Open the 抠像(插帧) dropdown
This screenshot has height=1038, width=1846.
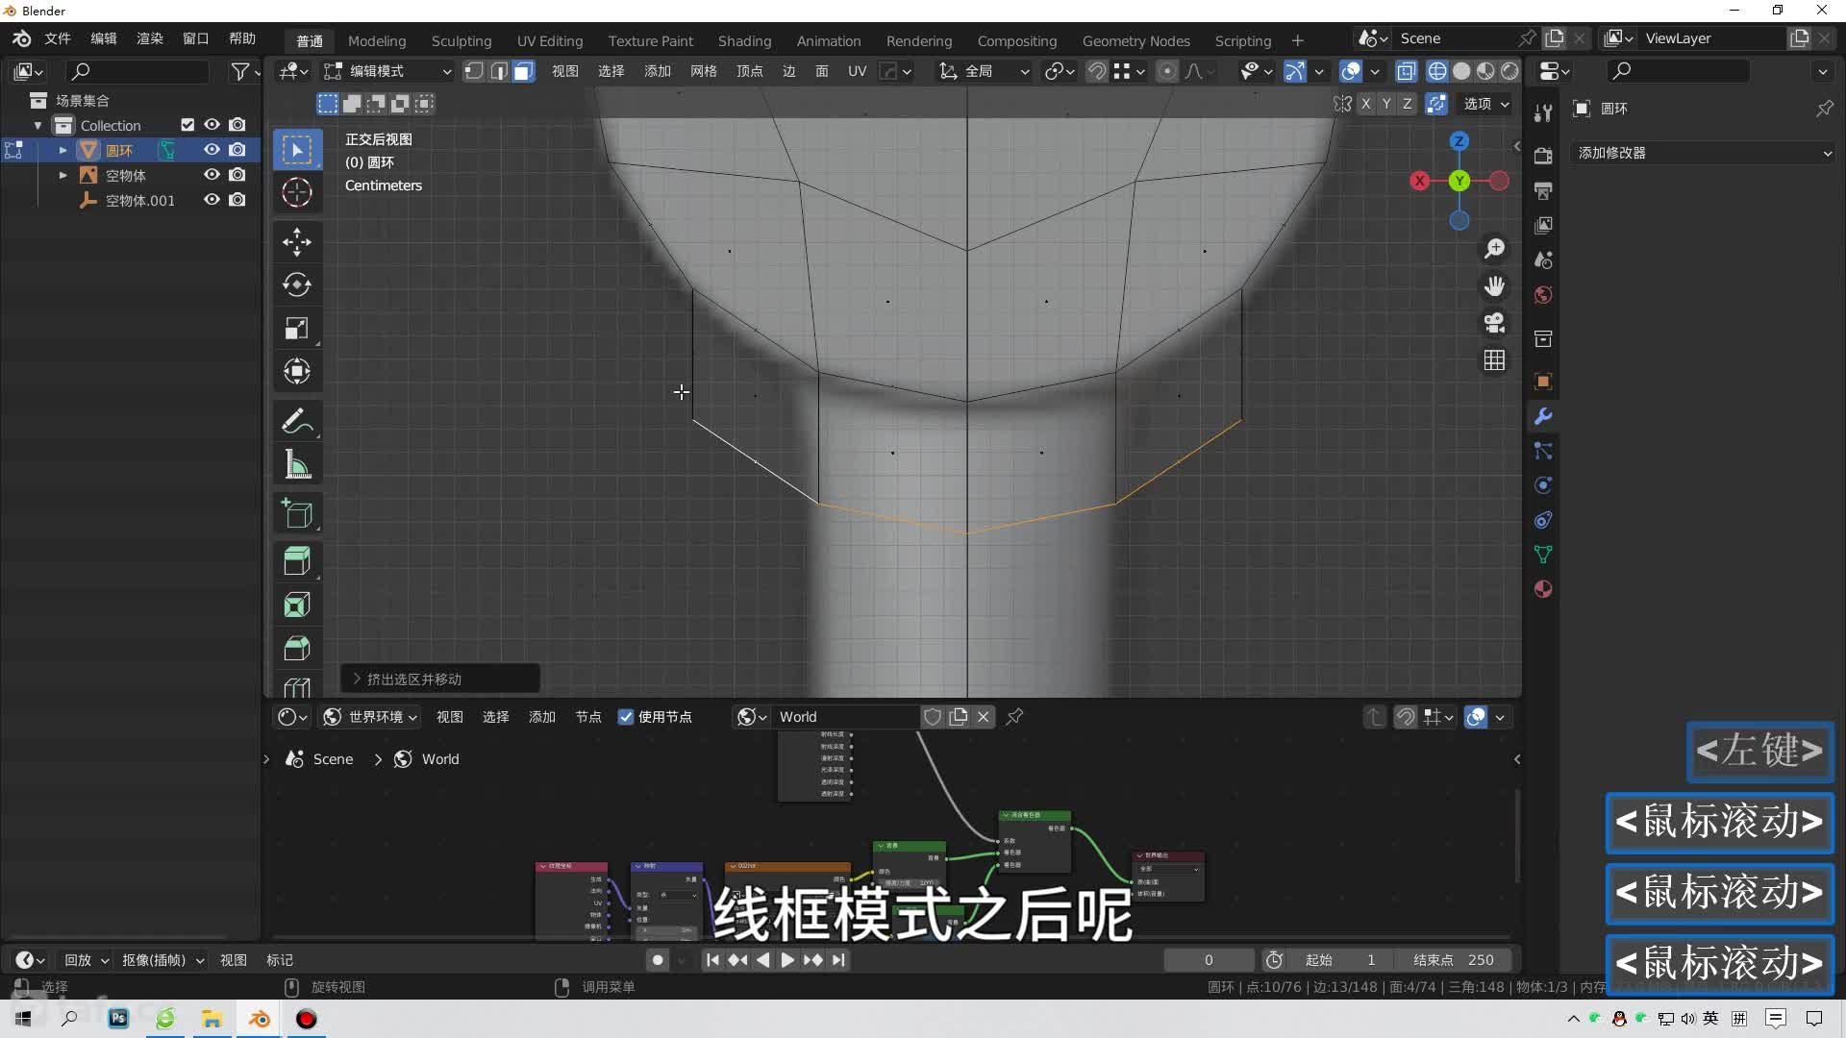coord(162,960)
